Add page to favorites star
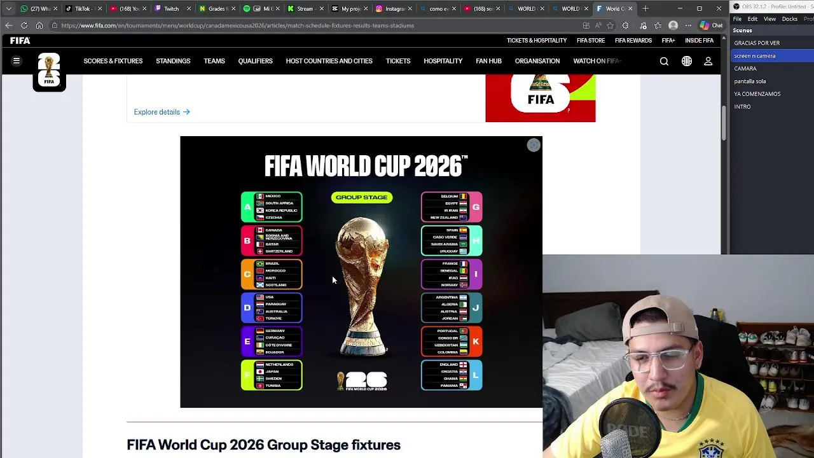814x458 pixels. tap(610, 25)
